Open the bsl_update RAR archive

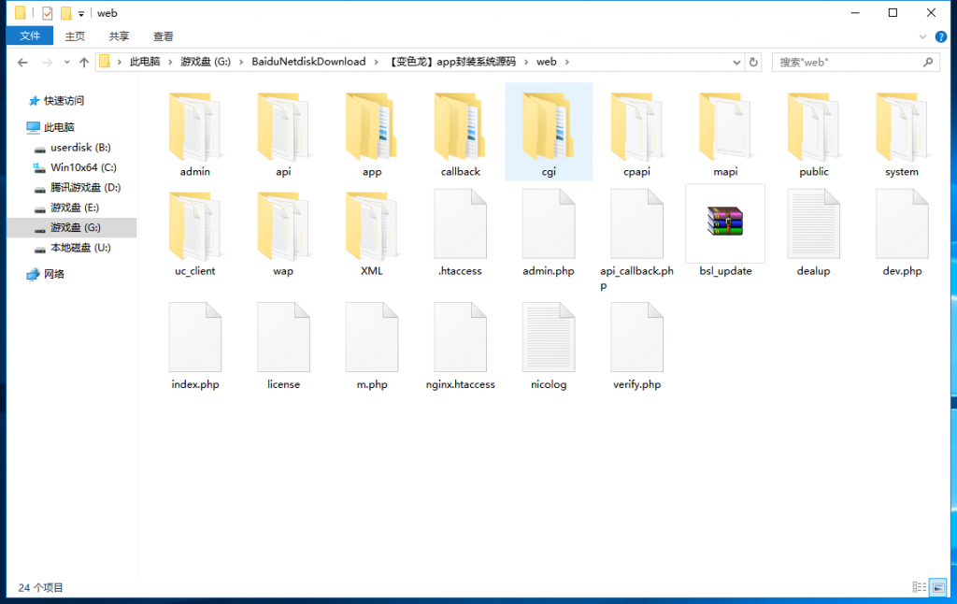coord(724,224)
